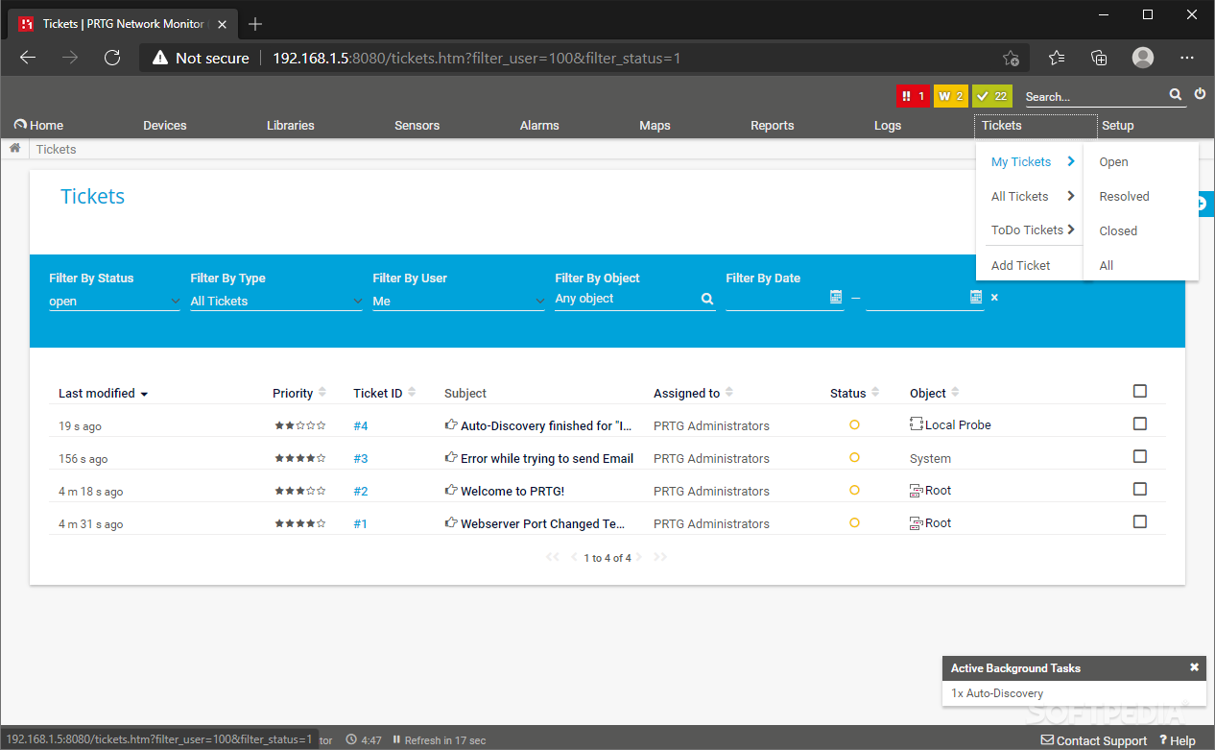Image resolution: width=1215 pixels, height=750 pixels.
Task: Click the Tickets breadcrumb text
Action: (x=56, y=149)
